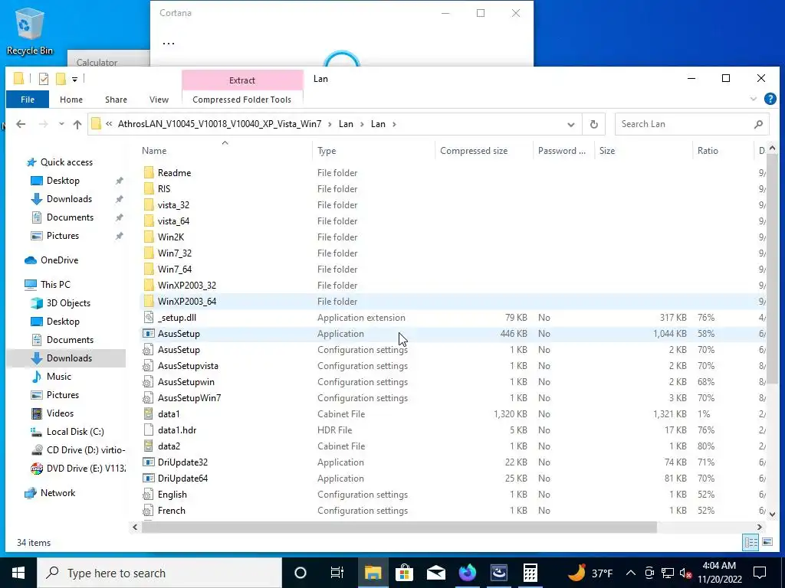This screenshot has width=785, height=588.
Task: Click vertical scrollbar down arrow
Action: 772,514
